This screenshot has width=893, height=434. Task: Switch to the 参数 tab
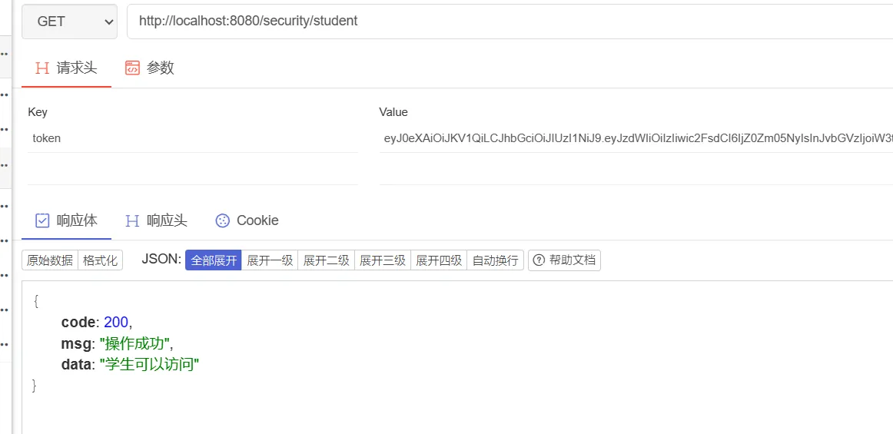pyautogui.click(x=150, y=68)
